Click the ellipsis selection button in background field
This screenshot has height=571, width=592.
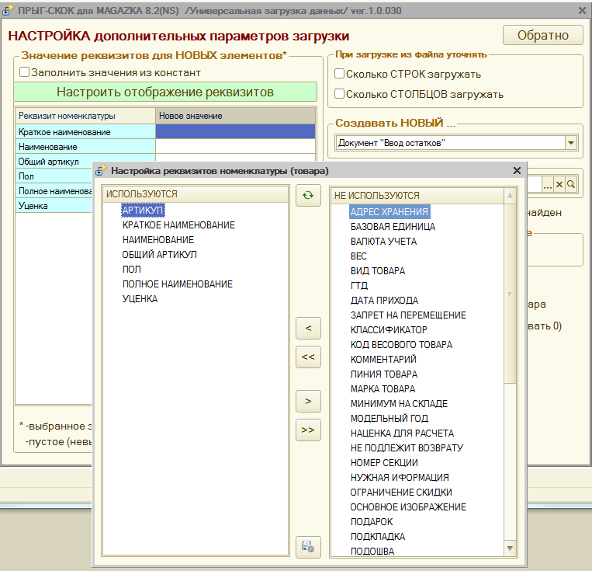(548, 184)
